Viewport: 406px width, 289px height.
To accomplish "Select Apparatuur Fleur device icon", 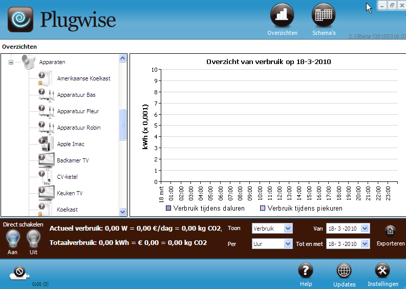I will 47,111.
